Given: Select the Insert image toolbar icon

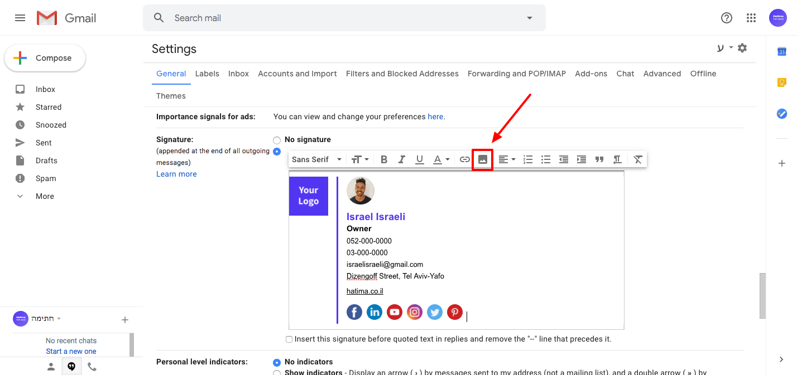Looking at the screenshot, I should pos(482,159).
